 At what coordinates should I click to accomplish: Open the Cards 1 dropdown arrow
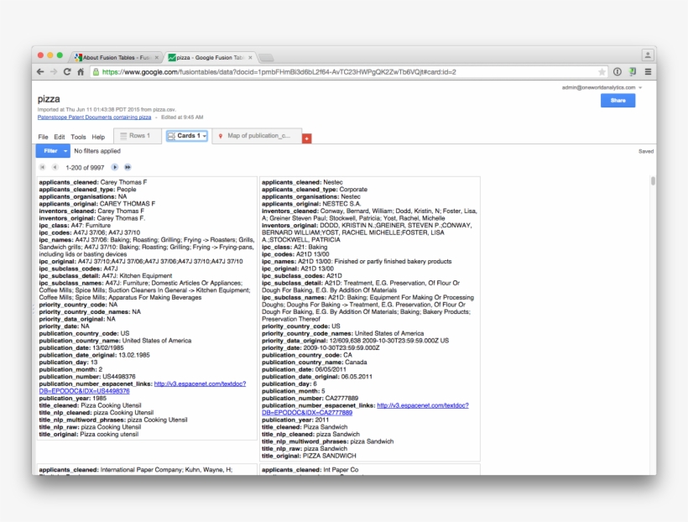[203, 137]
